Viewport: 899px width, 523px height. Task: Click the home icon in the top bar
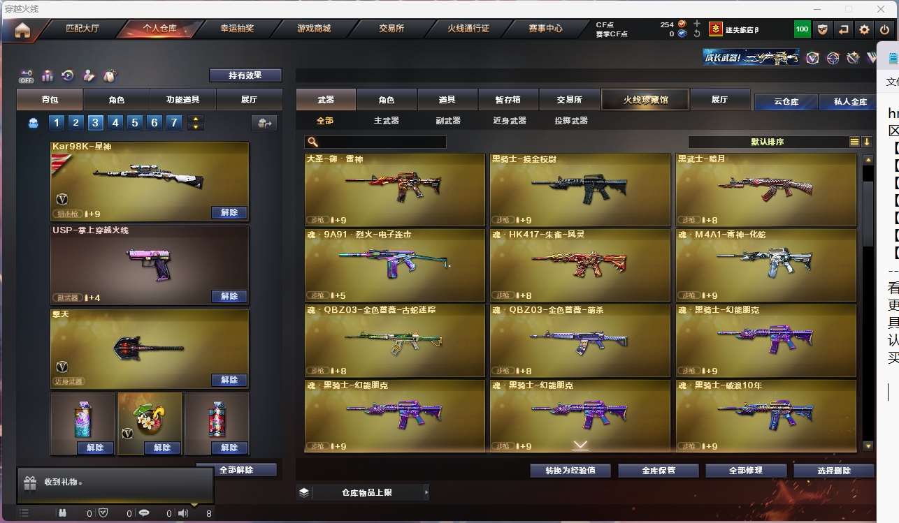[x=22, y=30]
